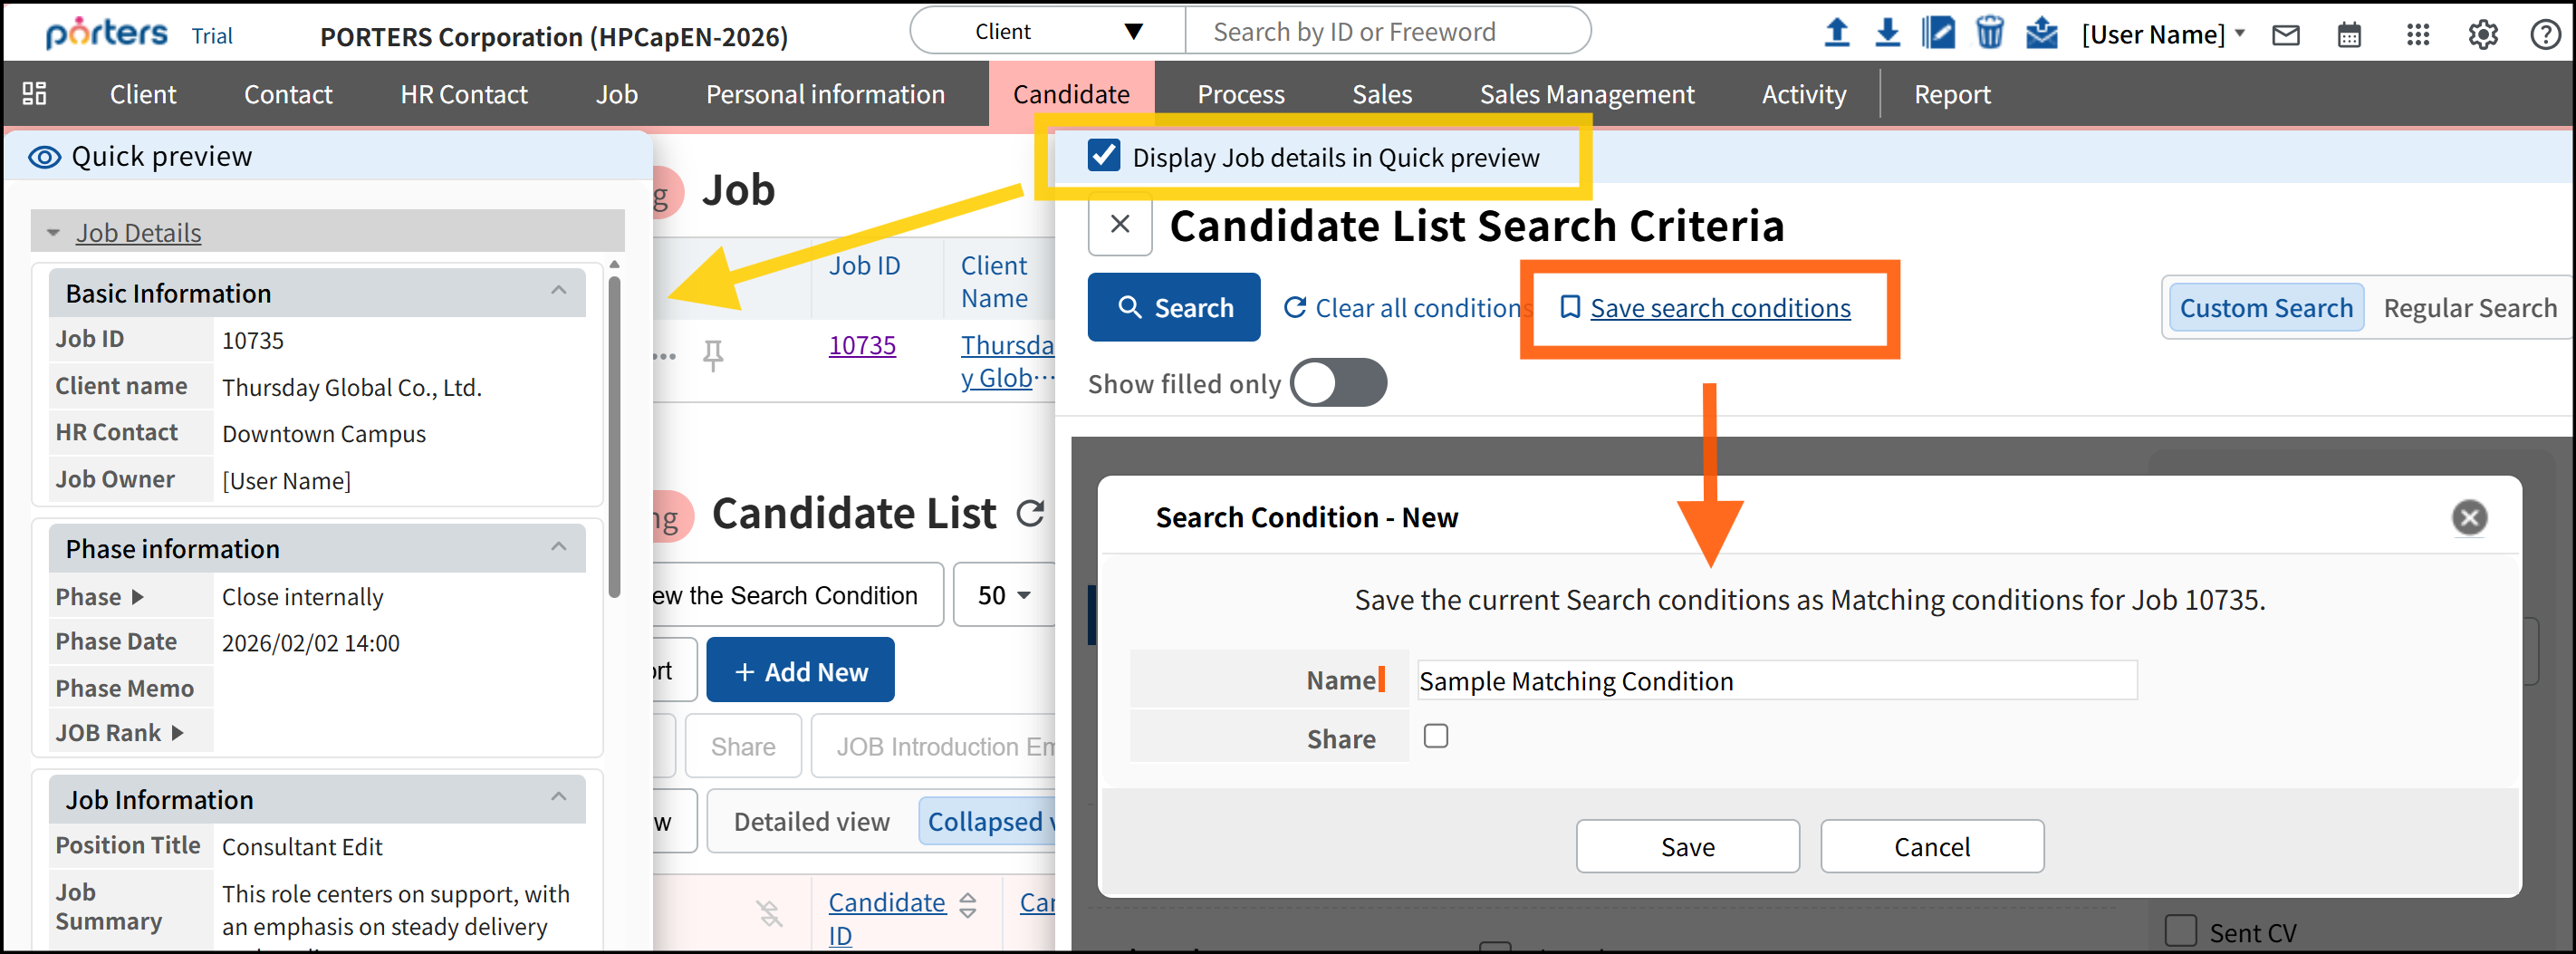Click the help question mark icon
2576x954 pixels.
coord(2545,36)
